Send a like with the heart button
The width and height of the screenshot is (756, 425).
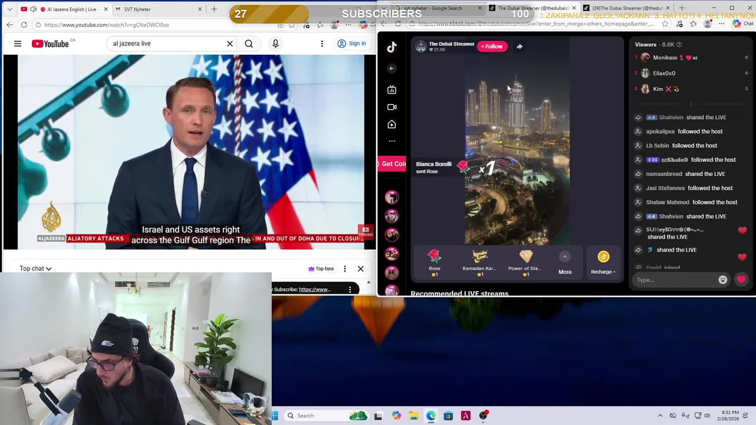pos(741,280)
